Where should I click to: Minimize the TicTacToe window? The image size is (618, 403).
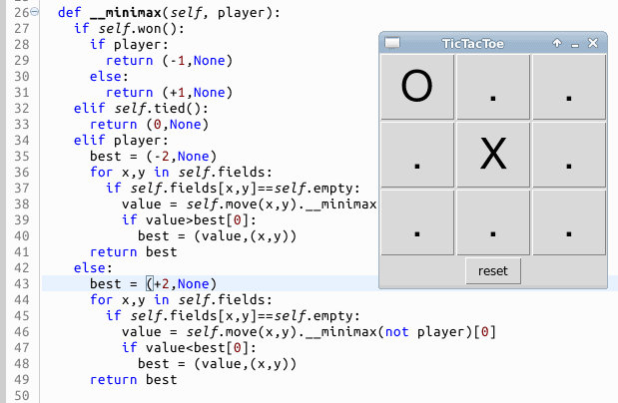[575, 44]
